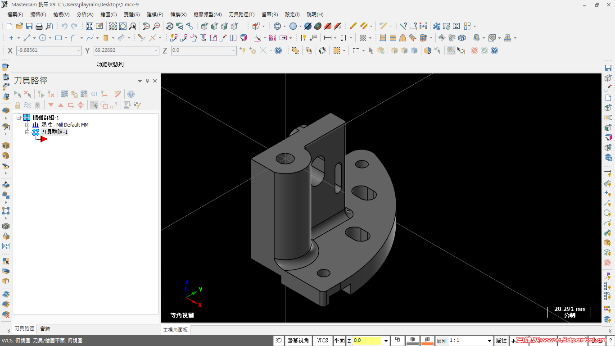Open the X coordinate dropdown
This screenshot has width=615, height=346.
click(79, 50)
